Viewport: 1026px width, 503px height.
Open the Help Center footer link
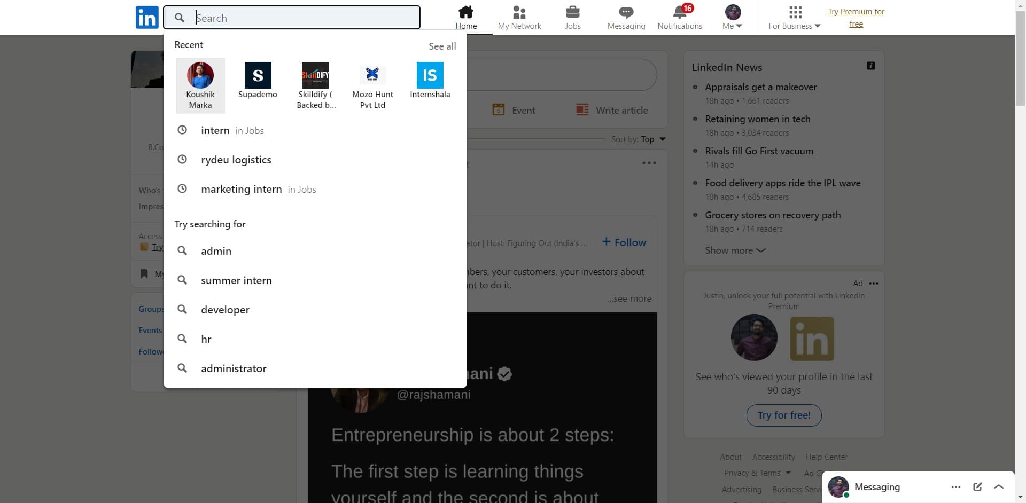point(826,457)
